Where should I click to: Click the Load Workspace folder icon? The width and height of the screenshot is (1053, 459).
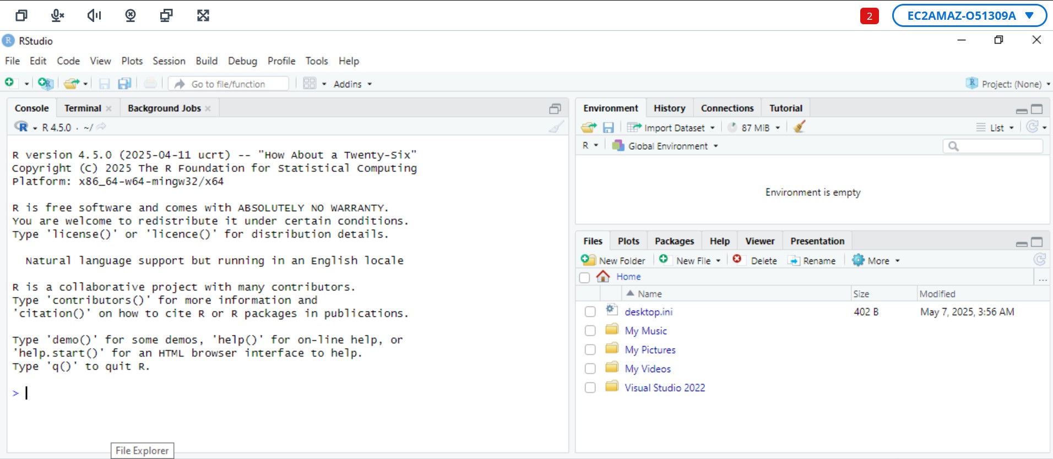[x=589, y=128]
